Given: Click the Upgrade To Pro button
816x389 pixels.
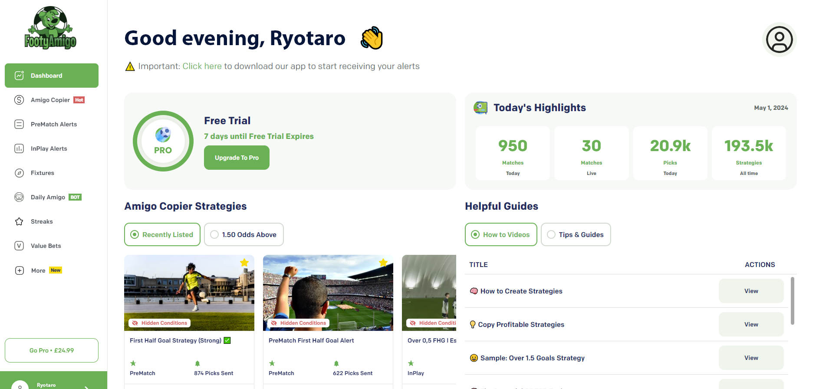Looking at the screenshot, I should (x=237, y=158).
